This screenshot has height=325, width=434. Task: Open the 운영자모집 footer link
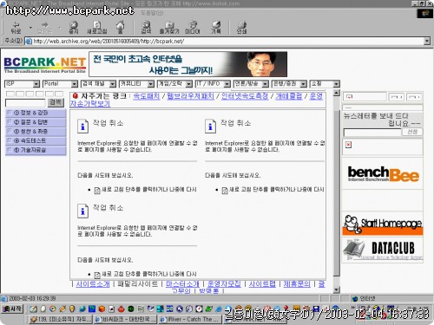[224, 284]
